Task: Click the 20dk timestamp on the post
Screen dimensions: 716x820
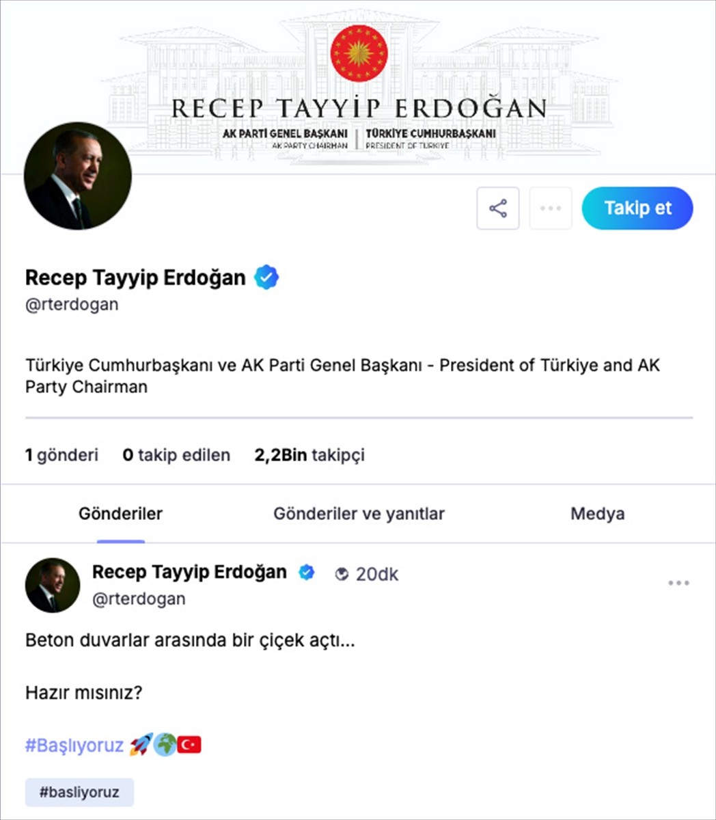Action: (376, 574)
